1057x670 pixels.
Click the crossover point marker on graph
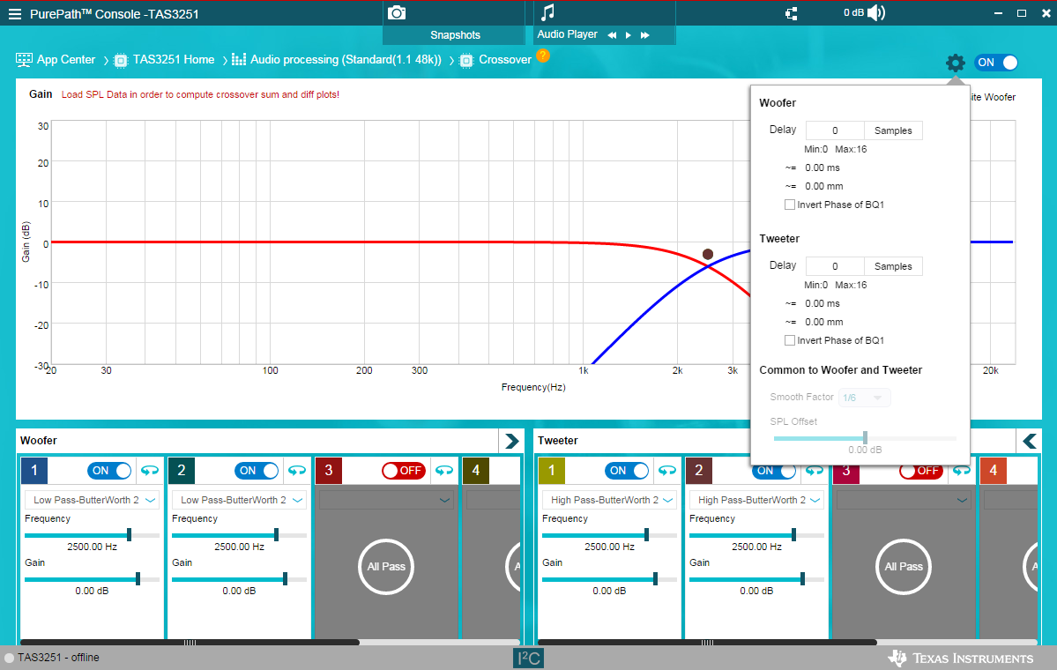[x=707, y=254]
